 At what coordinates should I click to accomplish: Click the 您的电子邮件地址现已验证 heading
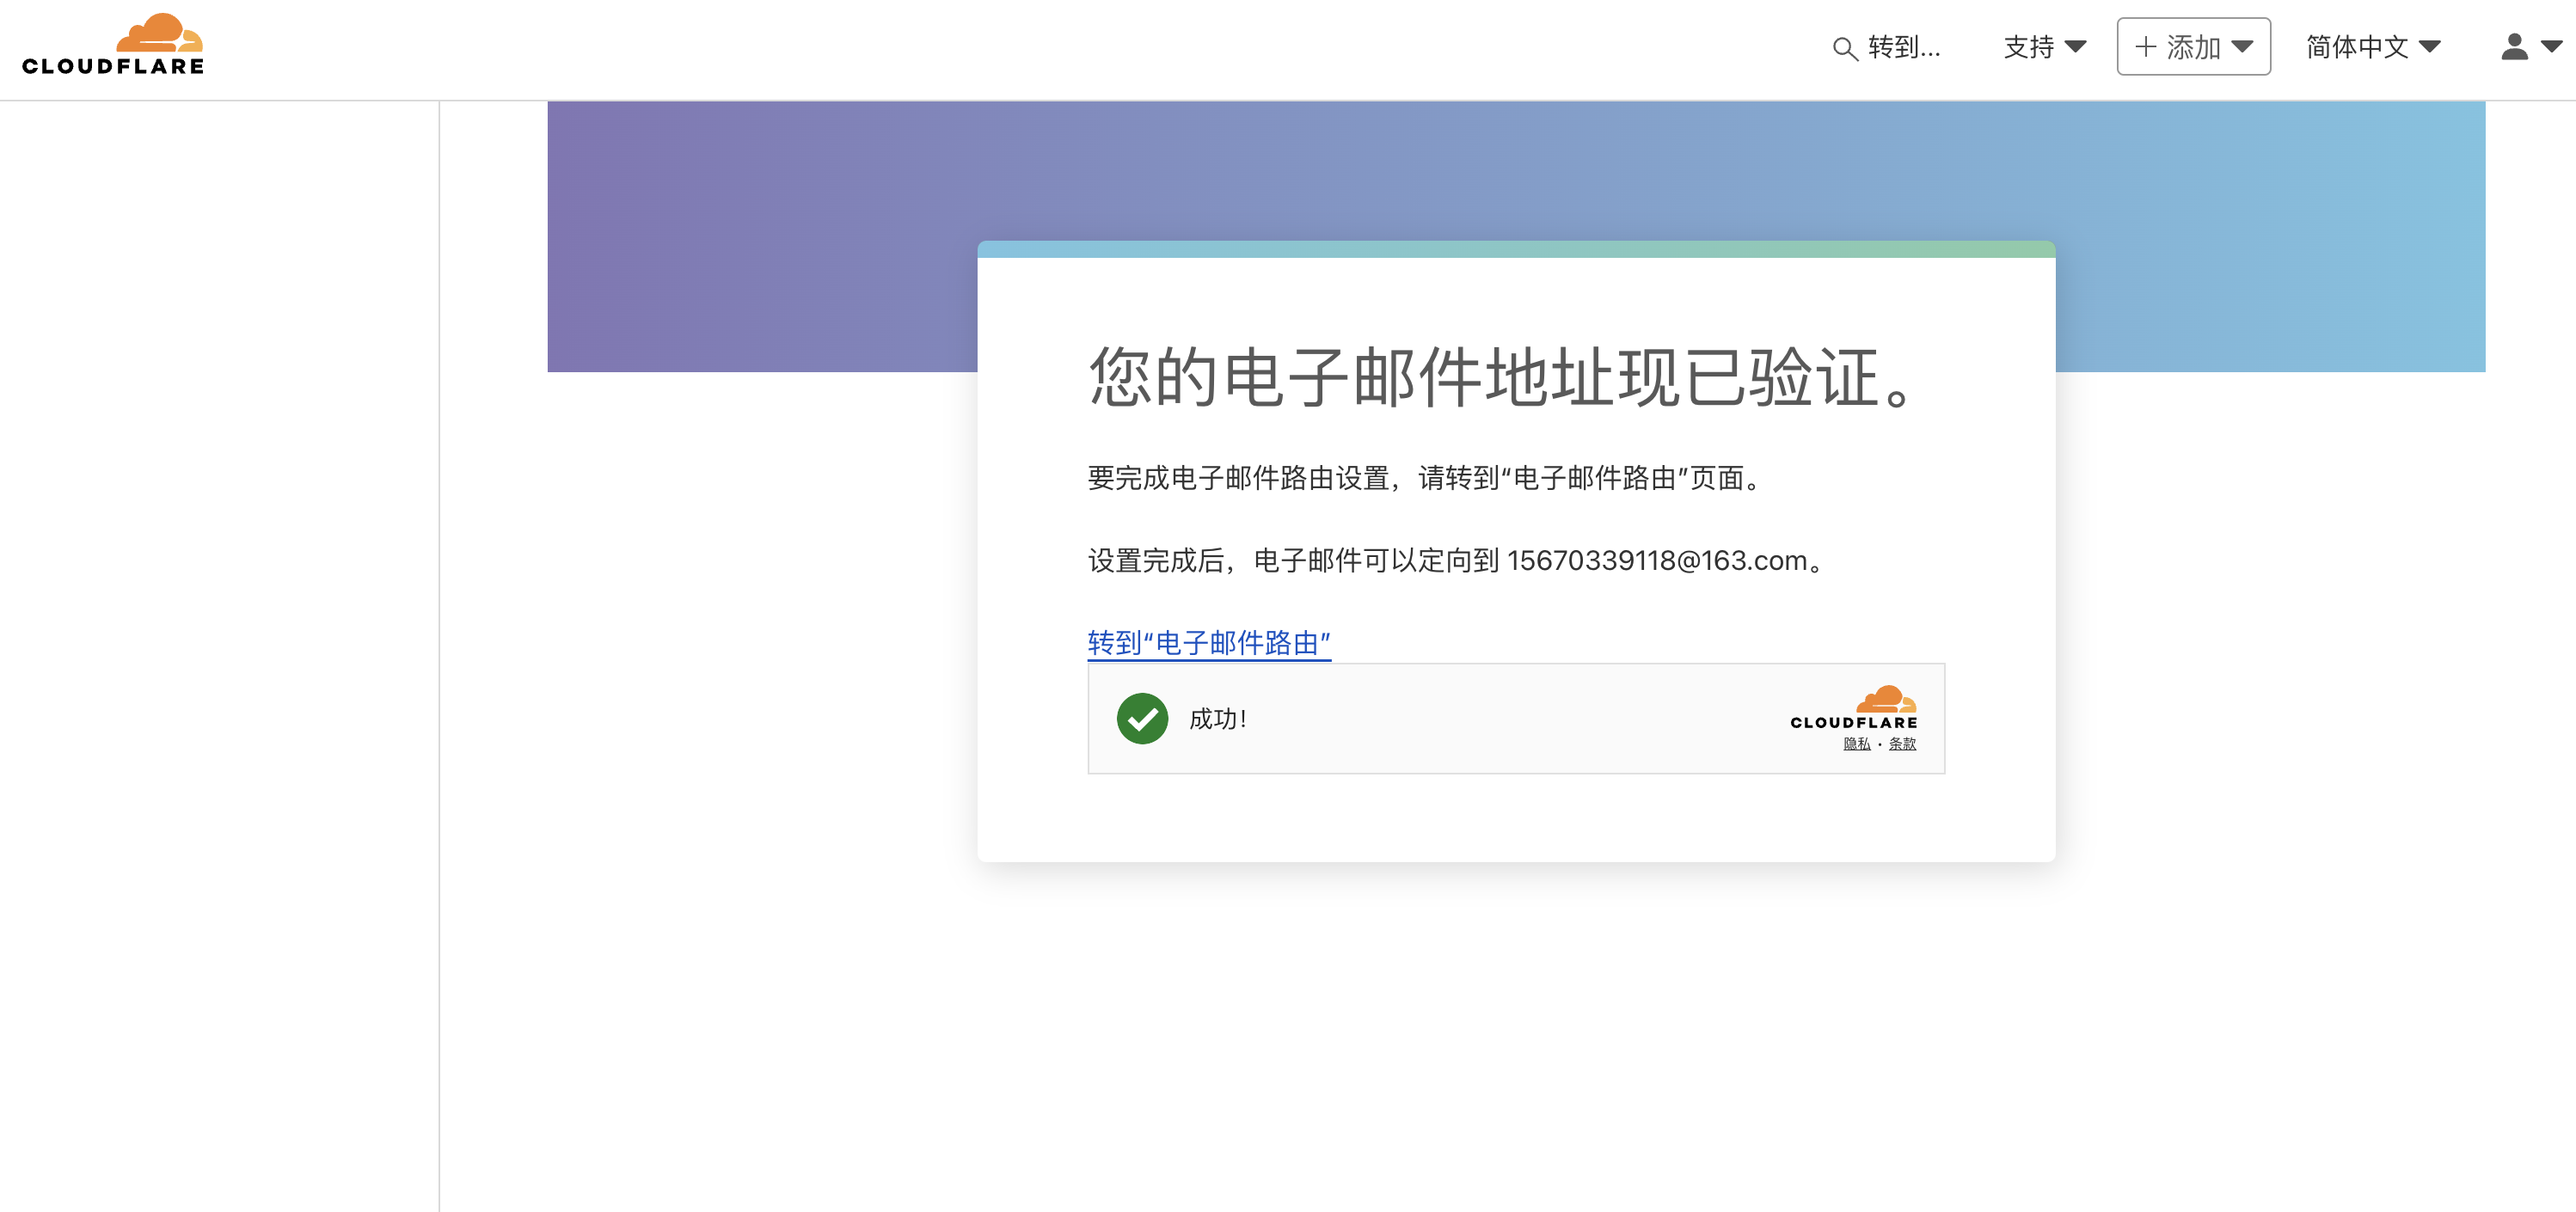[x=1500, y=378]
